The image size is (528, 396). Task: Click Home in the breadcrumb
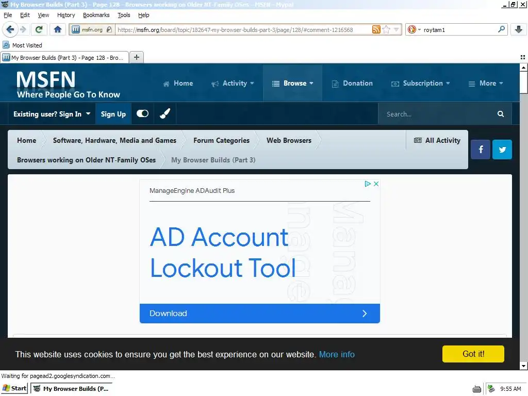(27, 140)
